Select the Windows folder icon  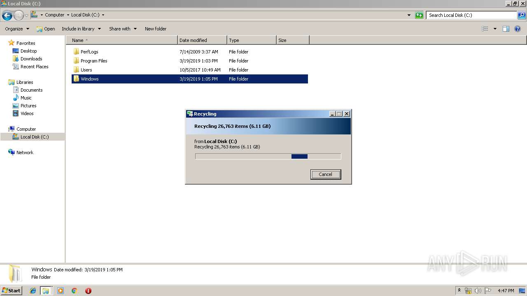[76, 79]
